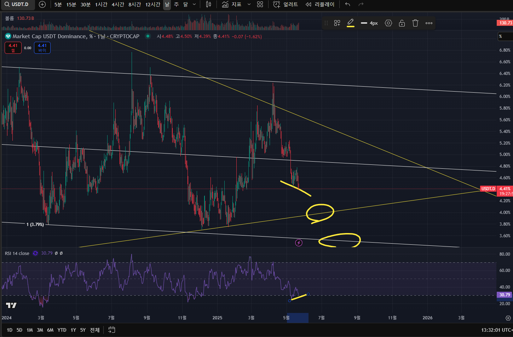Set date range to 1Y
This screenshot has width=513, height=337.
(x=73, y=330)
